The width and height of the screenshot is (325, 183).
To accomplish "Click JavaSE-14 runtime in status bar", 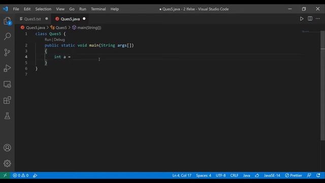I will pos(272,175).
